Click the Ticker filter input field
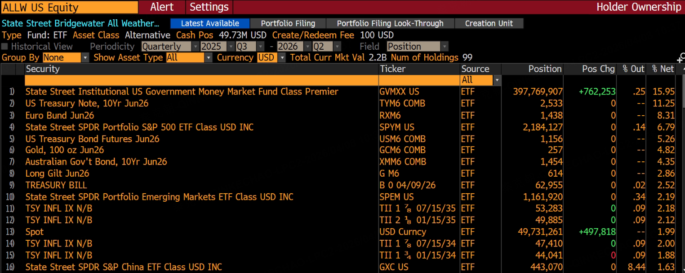685x273 pixels. tap(419, 80)
